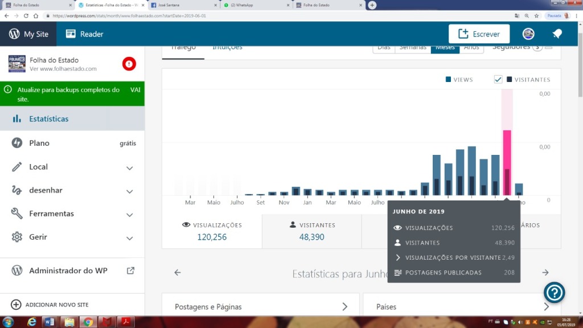The width and height of the screenshot is (583, 328).
Task: Expand the Gerir sidebar section
Action: (129, 237)
